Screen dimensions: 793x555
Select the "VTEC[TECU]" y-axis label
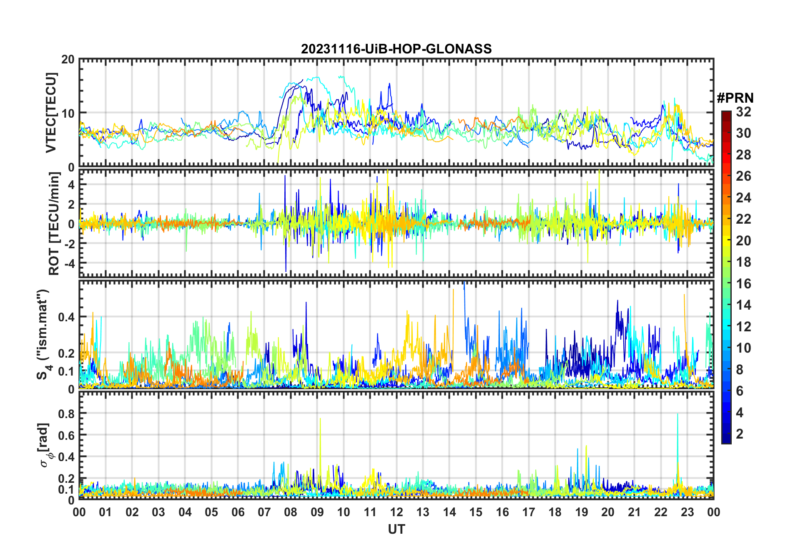[51, 113]
